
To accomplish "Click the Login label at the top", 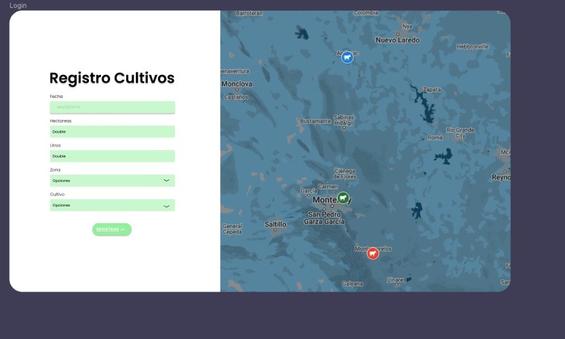I will [x=18, y=6].
